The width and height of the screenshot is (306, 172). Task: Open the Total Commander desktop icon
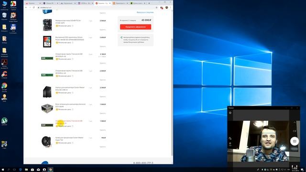[x=13, y=29]
